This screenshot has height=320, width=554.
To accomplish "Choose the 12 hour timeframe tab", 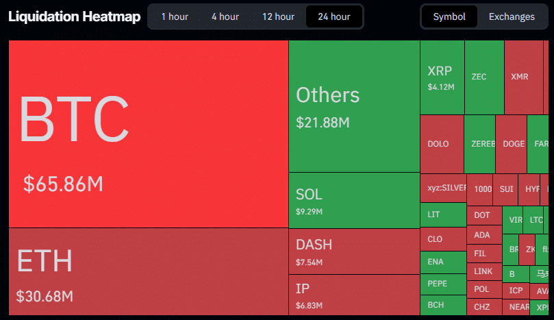I will (278, 16).
